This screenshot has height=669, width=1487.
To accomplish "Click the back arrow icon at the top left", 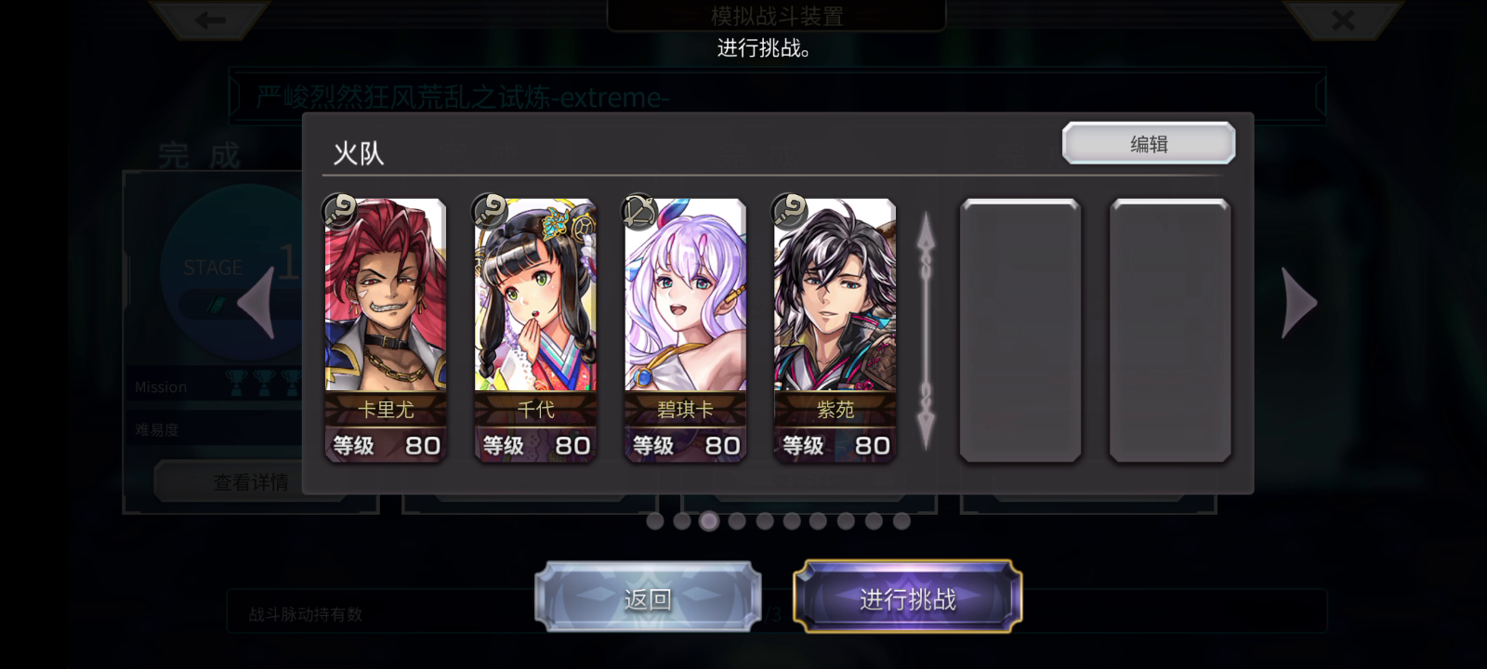I will coord(211,20).
